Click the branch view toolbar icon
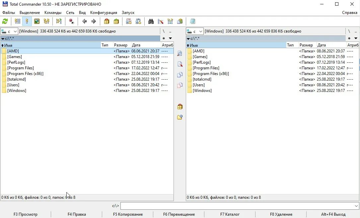 (59, 21)
